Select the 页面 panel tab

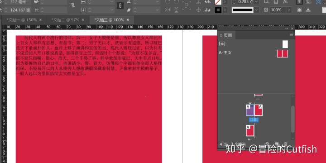point(226,35)
